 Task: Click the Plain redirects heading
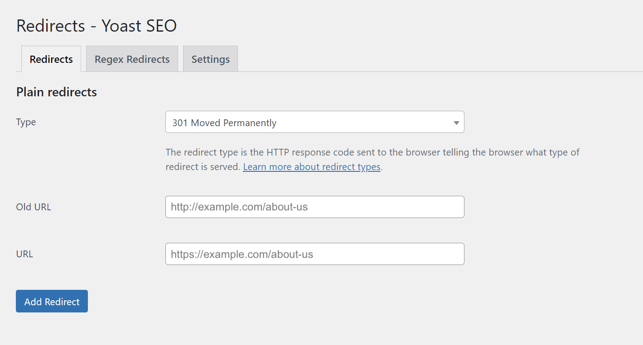(x=56, y=92)
